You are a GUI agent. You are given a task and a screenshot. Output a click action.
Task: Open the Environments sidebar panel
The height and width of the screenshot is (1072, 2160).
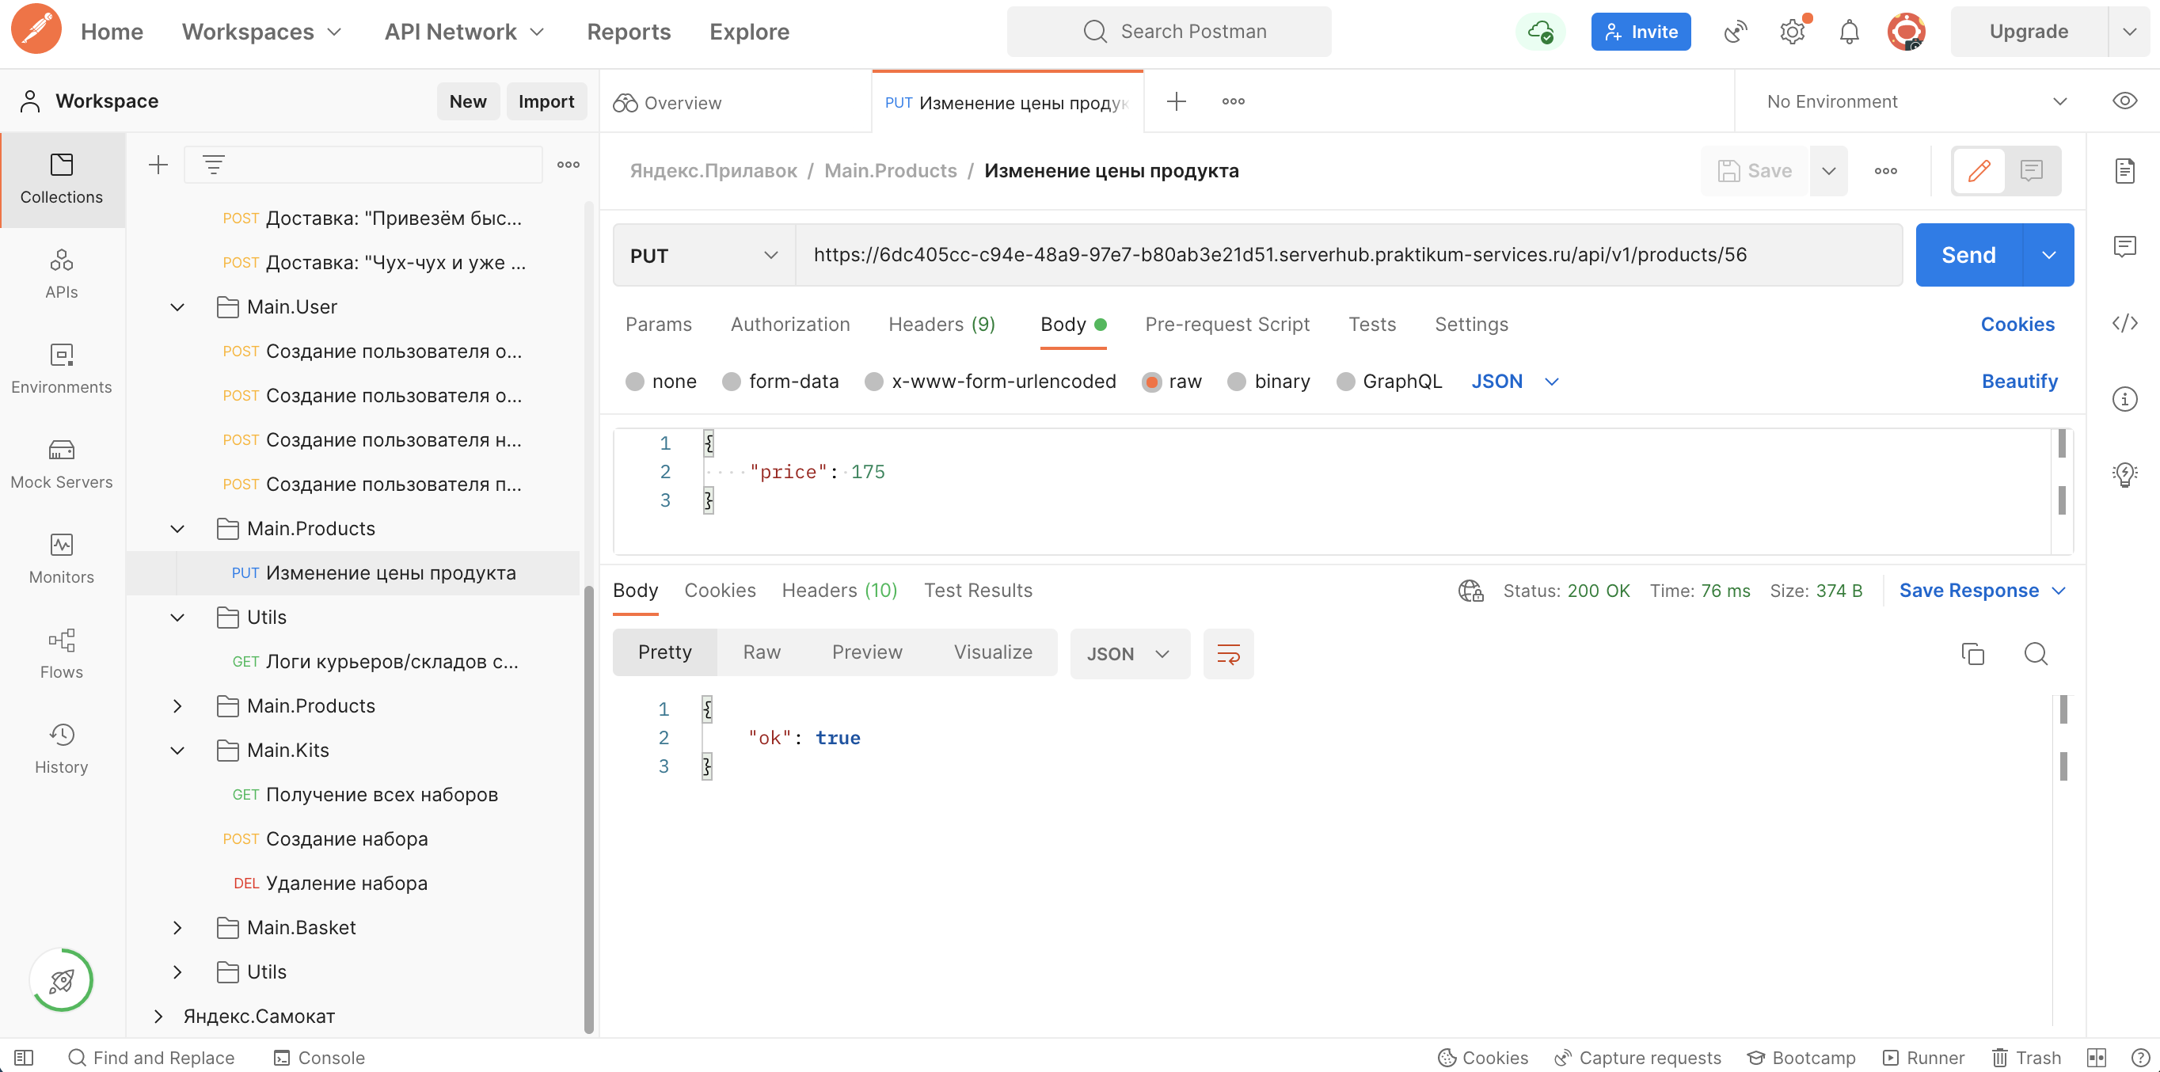[61, 369]
